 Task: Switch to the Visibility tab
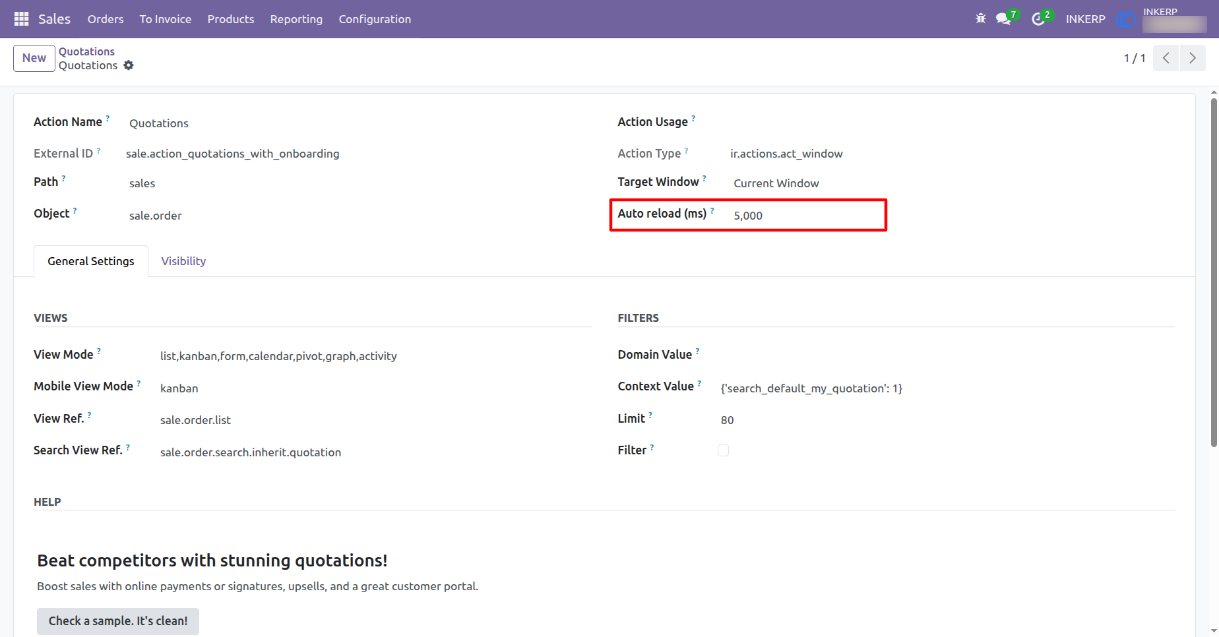183,261
